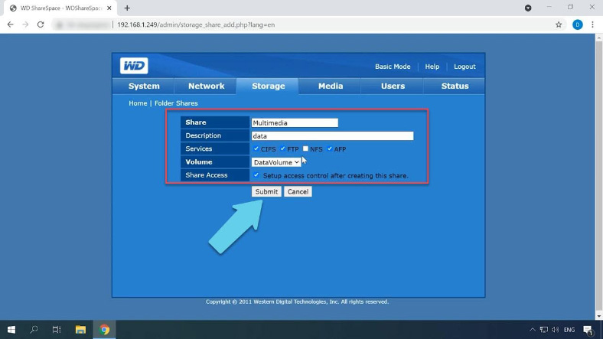
Task: Toggle the CIFS service checkbox
Action: tap(256, 148)
